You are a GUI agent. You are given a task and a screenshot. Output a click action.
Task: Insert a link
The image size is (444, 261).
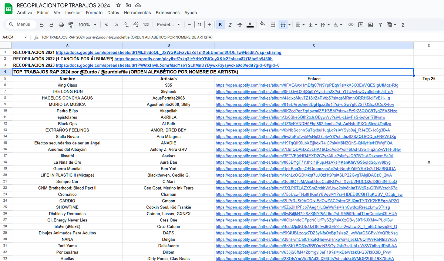tap(351, 25)
